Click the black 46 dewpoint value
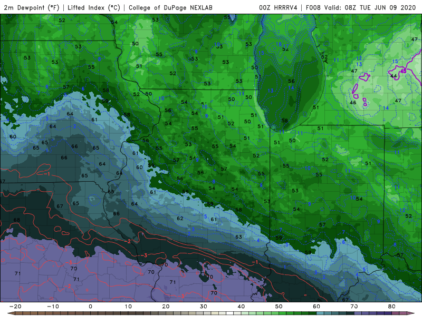The image size is (422, 316). coord(353,103)
